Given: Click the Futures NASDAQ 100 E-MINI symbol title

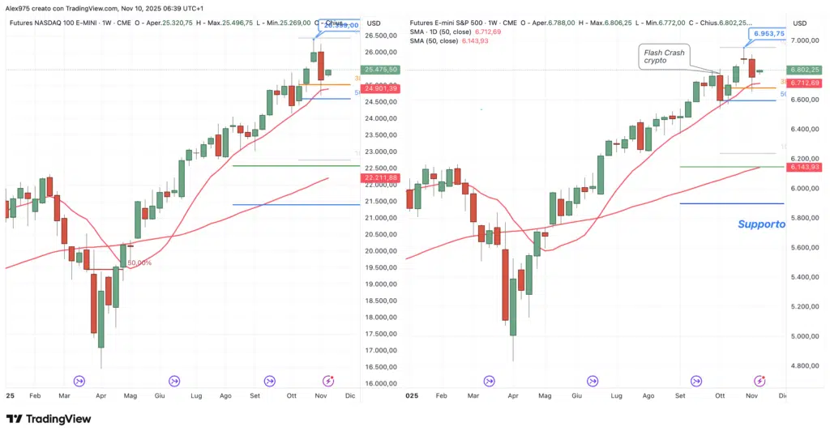Looking at the screenshot, I should pos(52,23).
